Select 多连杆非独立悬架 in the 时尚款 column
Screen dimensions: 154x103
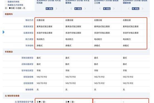click(x=44, y=33)
